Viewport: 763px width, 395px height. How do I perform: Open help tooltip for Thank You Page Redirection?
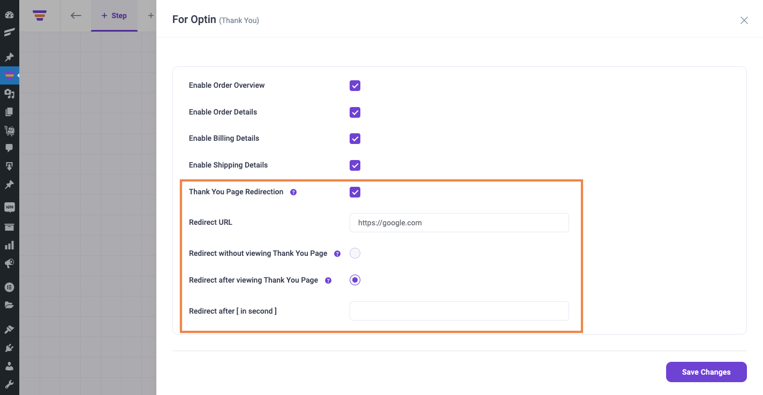(x=293, y=192)
